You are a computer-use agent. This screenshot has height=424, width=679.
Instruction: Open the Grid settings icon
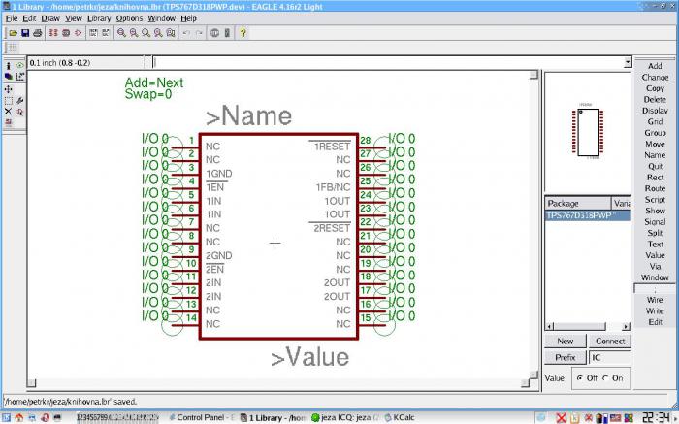12,48
